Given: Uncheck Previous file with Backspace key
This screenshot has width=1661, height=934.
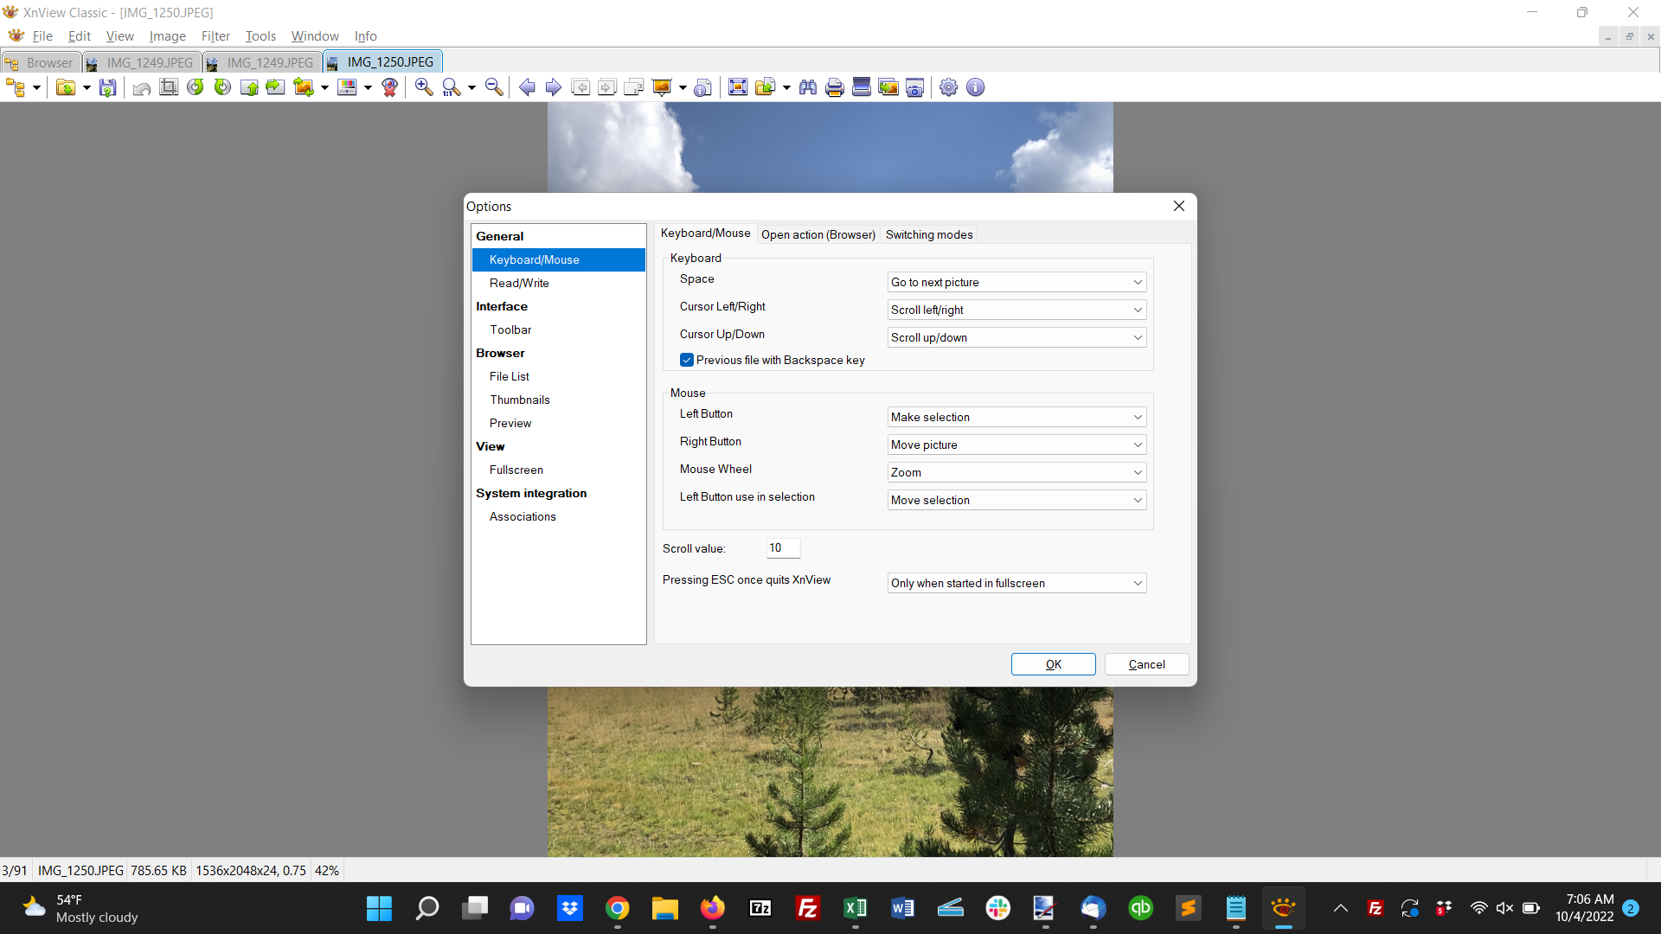Looking at the screenshot, I should click(x=687, y=360).
